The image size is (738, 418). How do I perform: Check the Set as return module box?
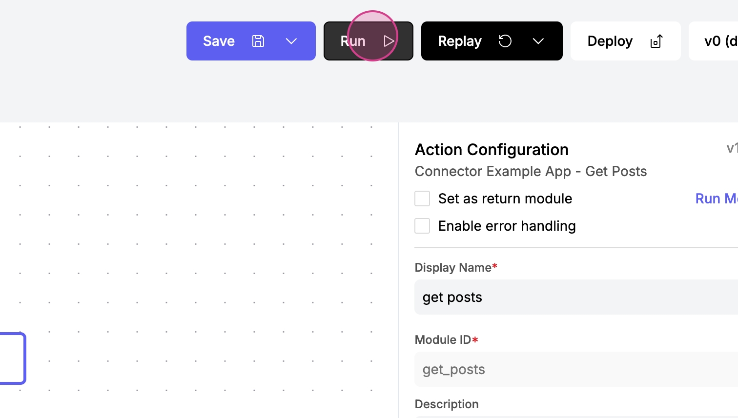point(422,199)
